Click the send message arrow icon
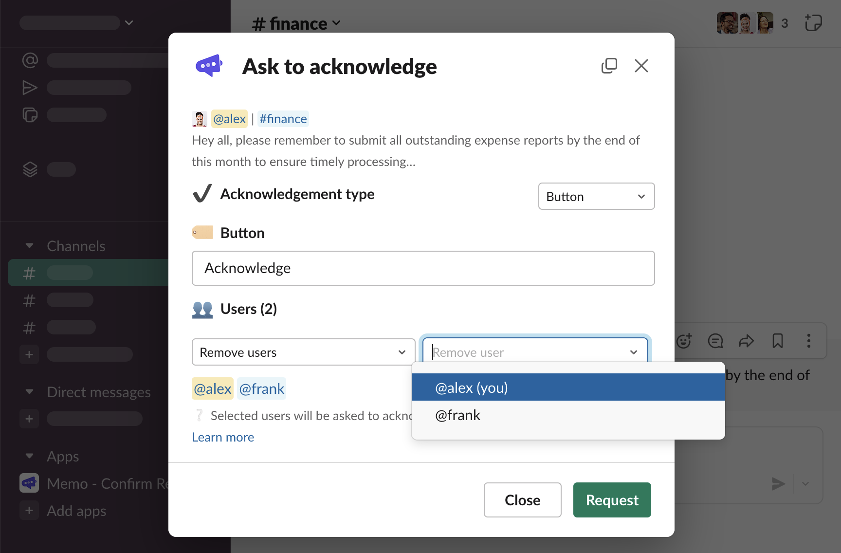This screenshot has height=553, width=841. coord(778,483)
